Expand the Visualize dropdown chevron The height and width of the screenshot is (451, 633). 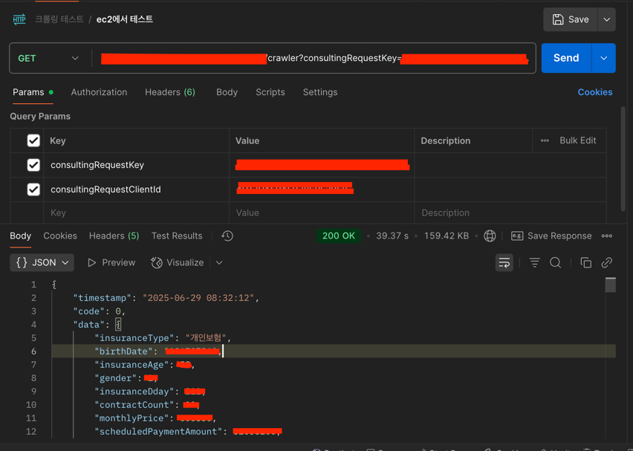(219, 262)
